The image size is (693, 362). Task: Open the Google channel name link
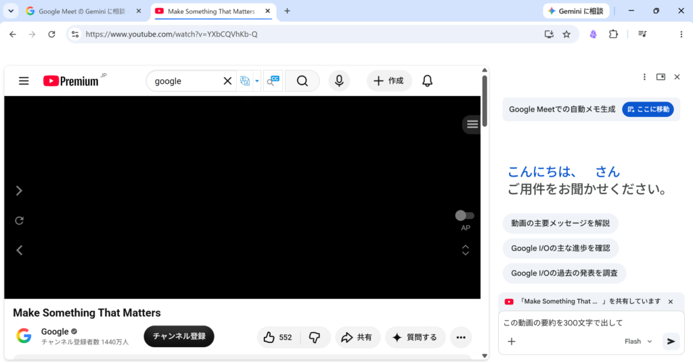tap(55, 332)
